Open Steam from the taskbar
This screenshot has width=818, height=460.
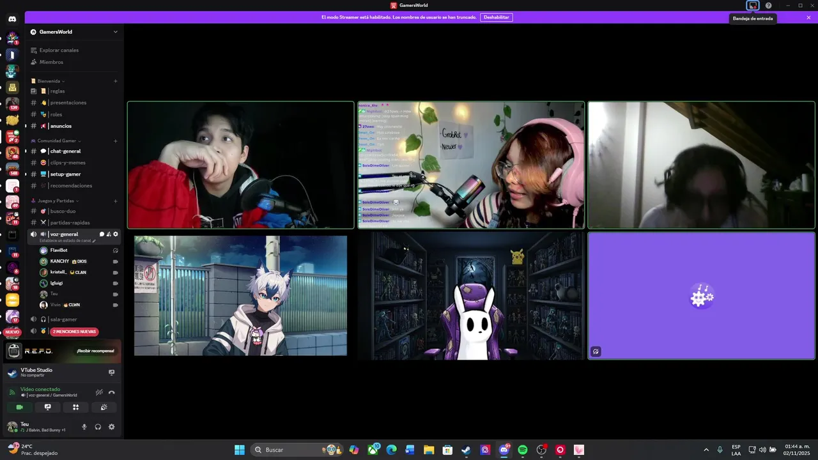tap(466, 450)
